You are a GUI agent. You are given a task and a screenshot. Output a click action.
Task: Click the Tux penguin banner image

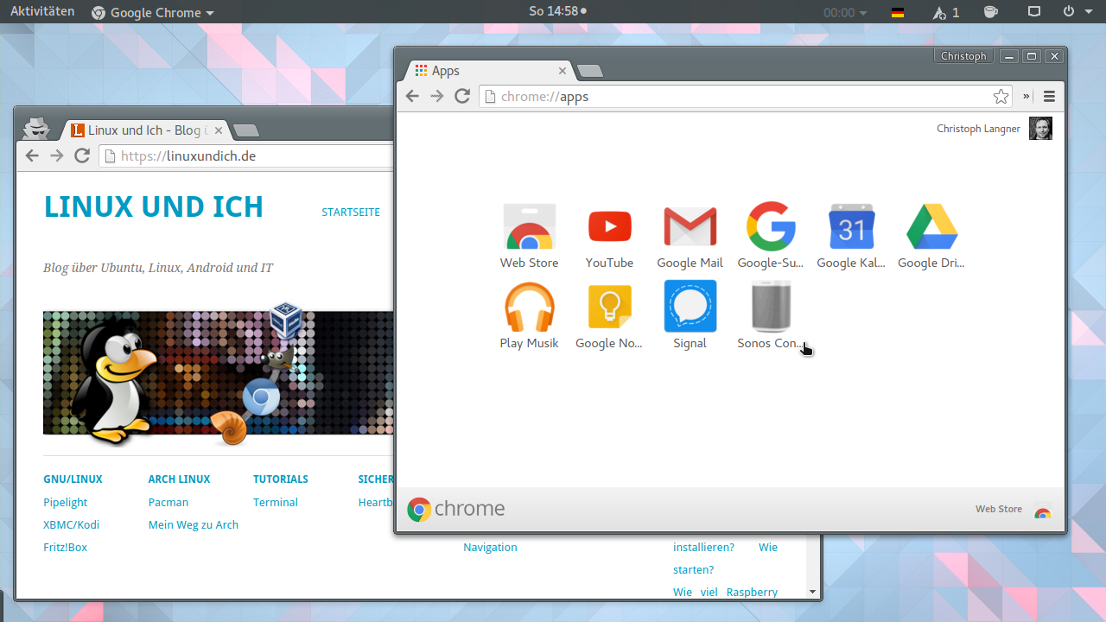click(219, 373)
